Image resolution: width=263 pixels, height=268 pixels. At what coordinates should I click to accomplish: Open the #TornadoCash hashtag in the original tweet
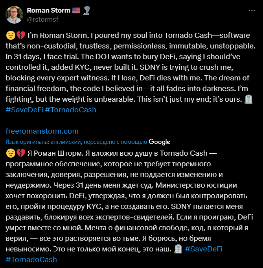click(x=70, y=110)
